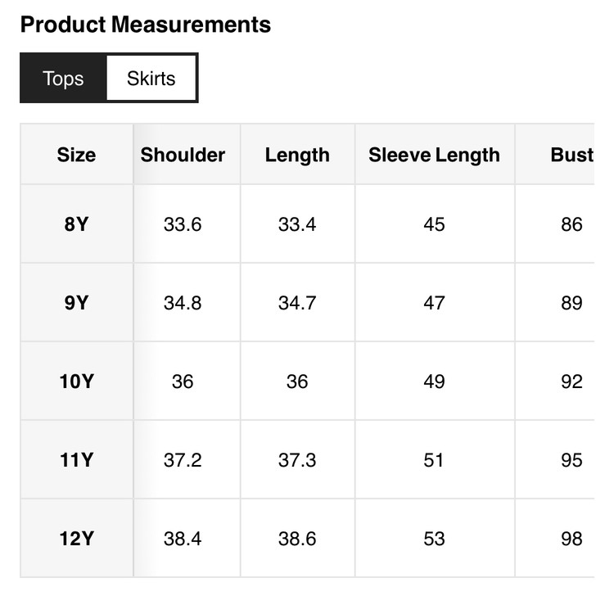Select the 53 sleeve length cell
614x596 pixels.
[x=434, y=539]
